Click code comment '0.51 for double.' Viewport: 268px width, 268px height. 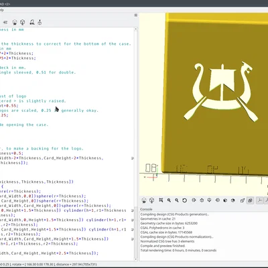point(56,72)
